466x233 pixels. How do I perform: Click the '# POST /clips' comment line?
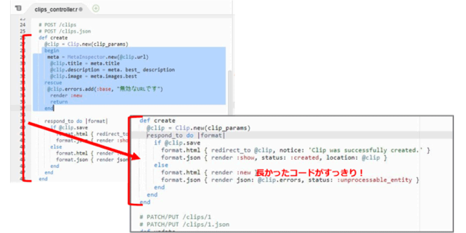tap(57, 25)
